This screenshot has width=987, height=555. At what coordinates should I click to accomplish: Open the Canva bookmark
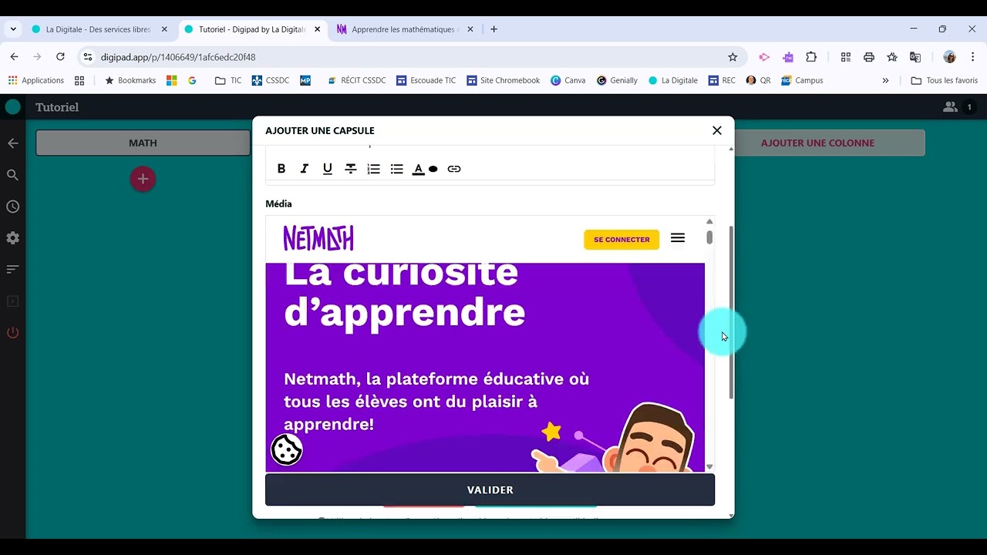pyautogui.click(x=568, y=80)
